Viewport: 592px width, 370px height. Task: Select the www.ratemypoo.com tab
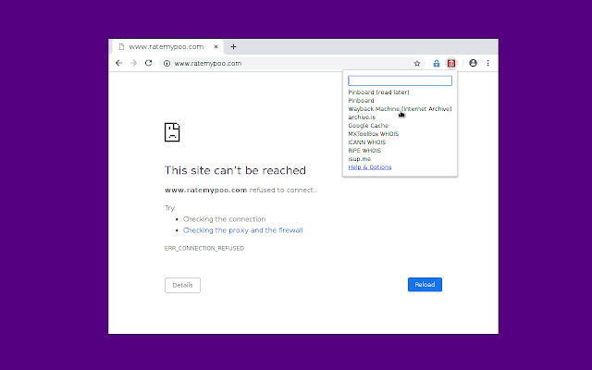pos(167,47)
